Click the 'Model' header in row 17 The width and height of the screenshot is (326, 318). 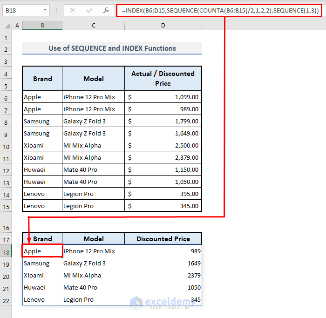coord(94,238)
